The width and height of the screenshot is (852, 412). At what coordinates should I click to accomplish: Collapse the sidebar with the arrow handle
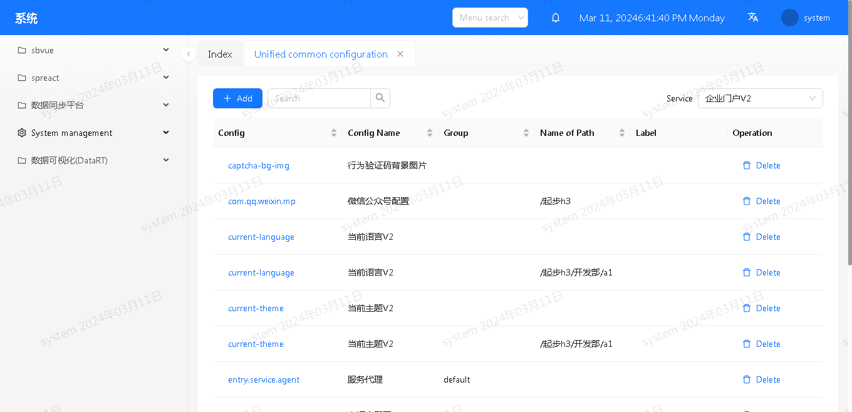[x=189, y=54]
